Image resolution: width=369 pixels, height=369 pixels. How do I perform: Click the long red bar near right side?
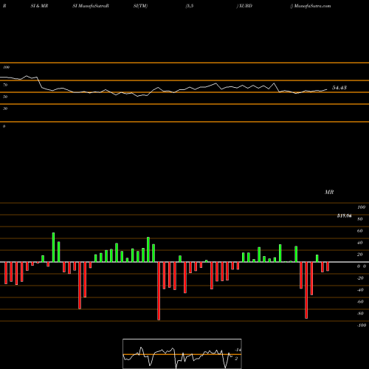coord(306,290)
